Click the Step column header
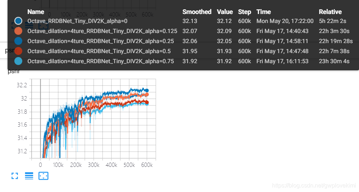This screenshot has height=192, width=359. click(x=244, y=12)
